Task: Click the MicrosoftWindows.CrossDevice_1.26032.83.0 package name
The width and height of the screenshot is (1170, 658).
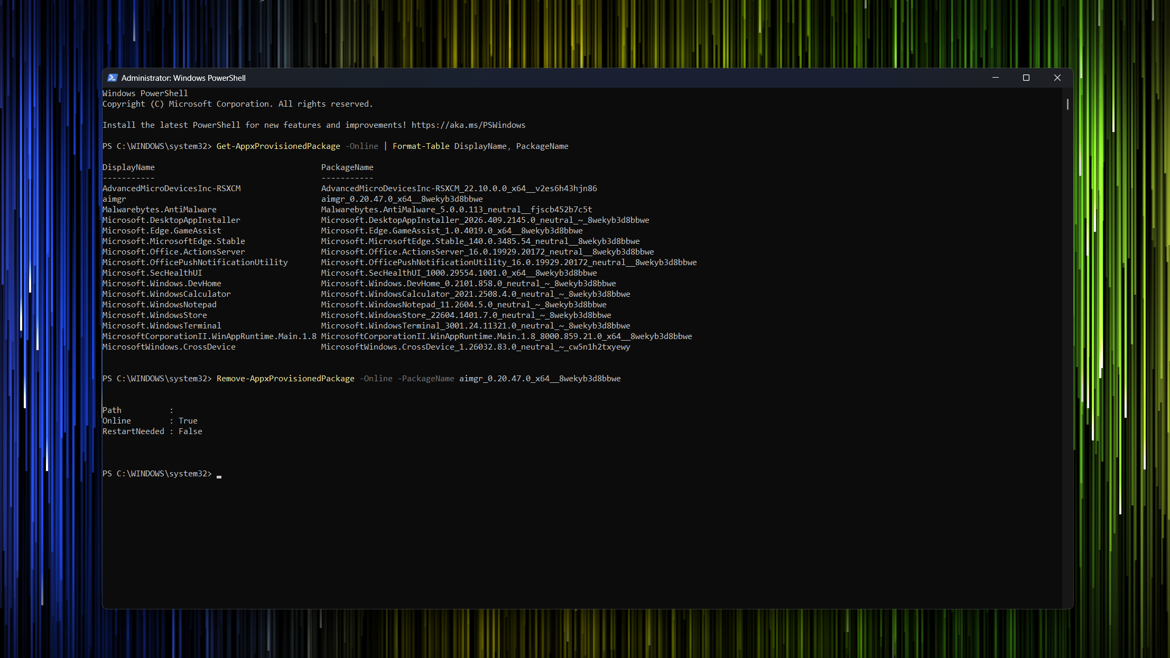Action: click(476, 347)
